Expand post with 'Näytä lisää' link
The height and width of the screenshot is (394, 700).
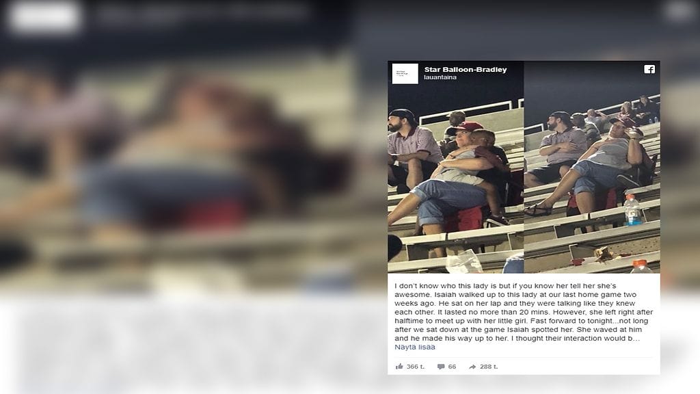click(x=415, y=347)
